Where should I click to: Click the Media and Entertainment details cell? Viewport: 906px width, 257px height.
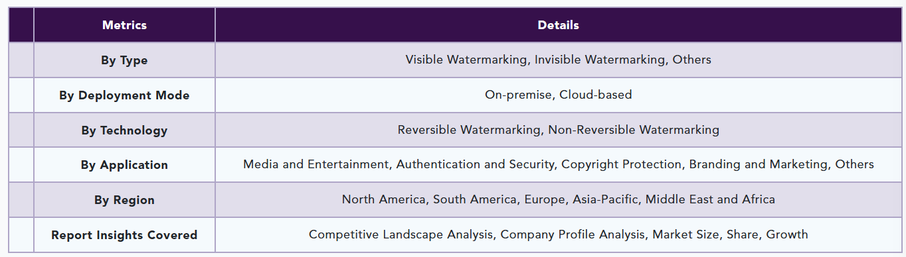(558, 165)
